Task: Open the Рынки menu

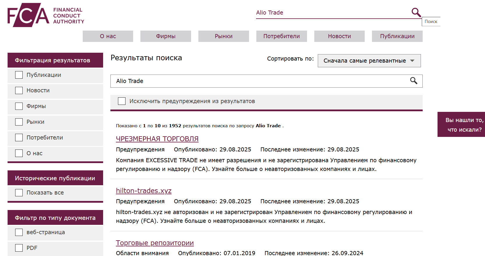Action: 224,36
